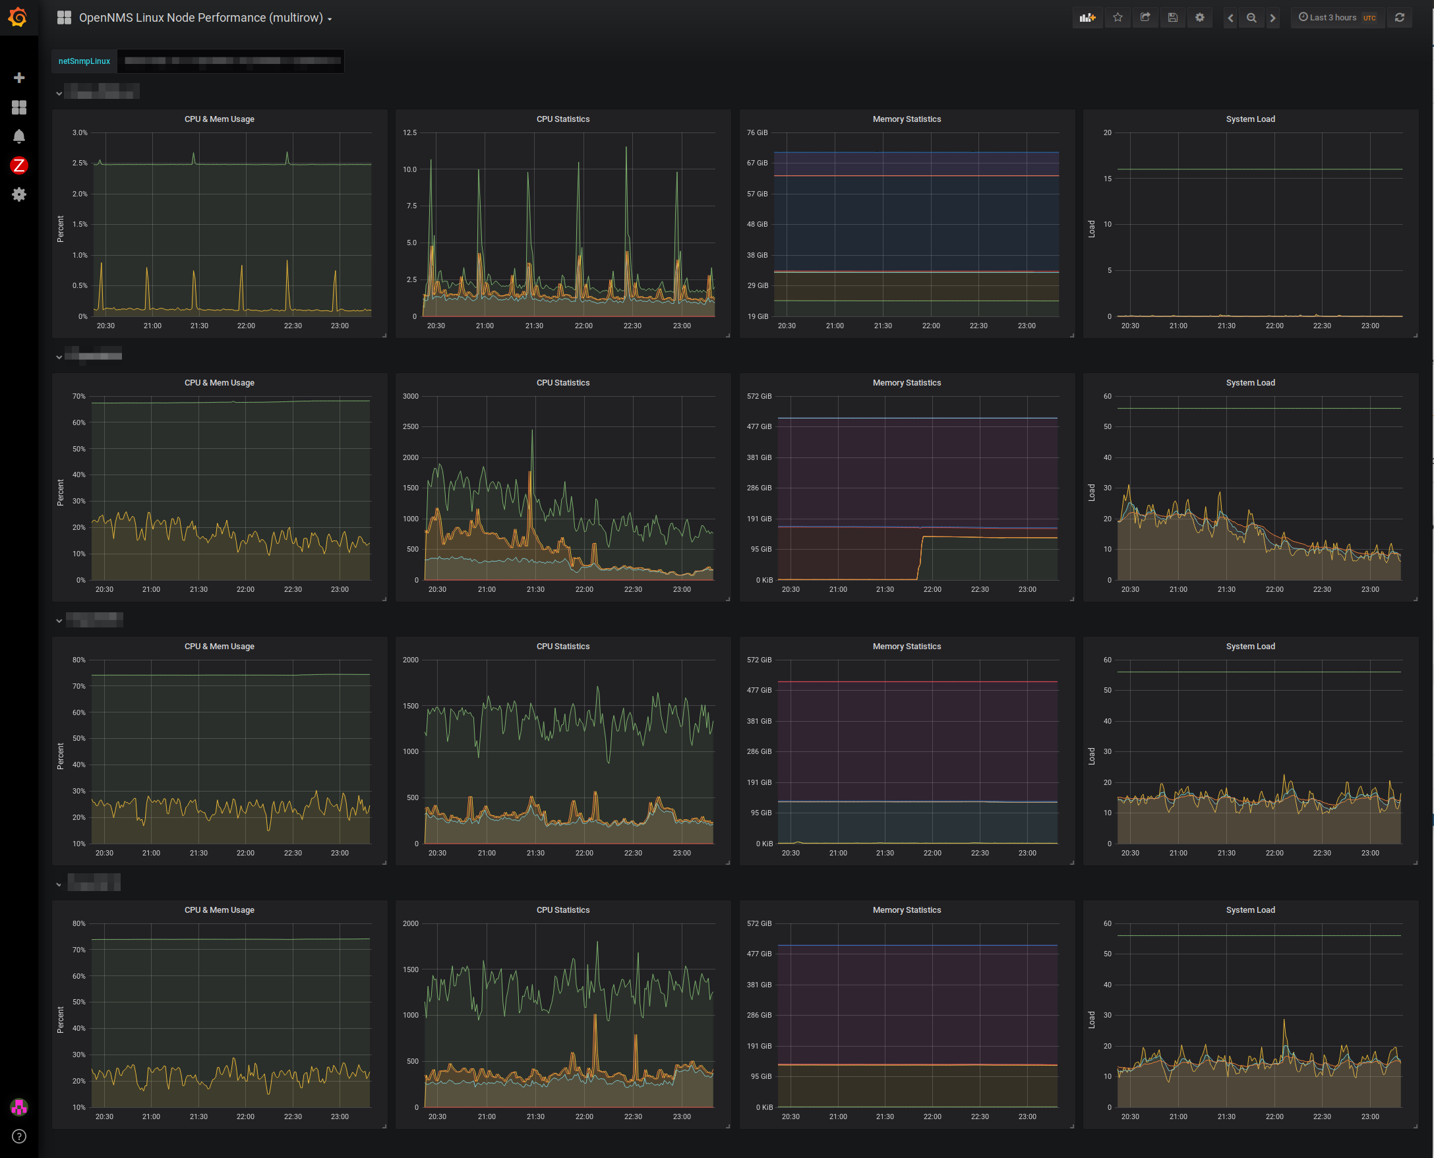1434x1158 pixels.
Task: Click the Grafana logo
Action: pyautogui.click(x=18, y=17)
